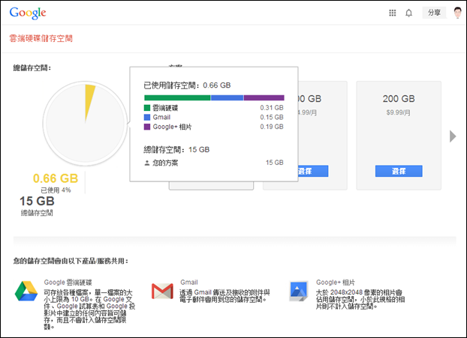467x338 pixels.
Task: Click the Google 雲端硬碟 product title
Action: [x=68, y=282]
